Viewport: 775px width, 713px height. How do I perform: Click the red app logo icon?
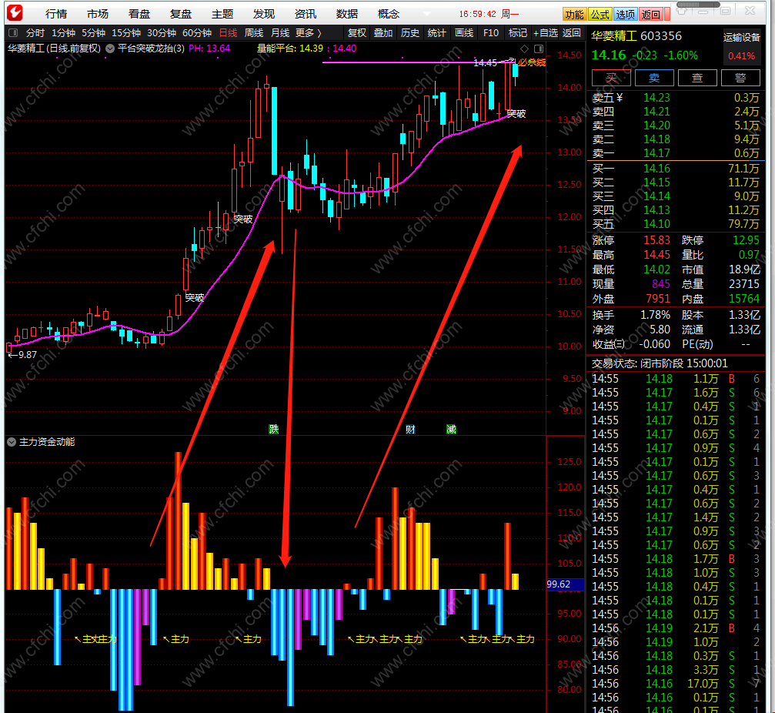coord(15,12)
